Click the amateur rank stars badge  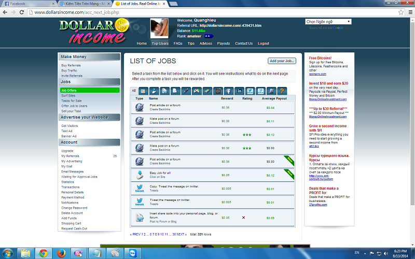click(x=209, y=36)
